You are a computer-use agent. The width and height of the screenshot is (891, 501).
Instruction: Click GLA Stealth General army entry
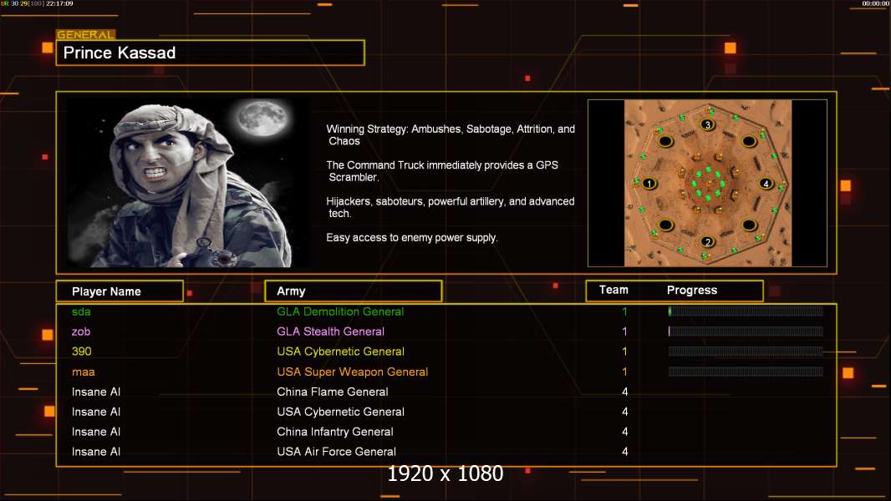click(x=331, y=331)
